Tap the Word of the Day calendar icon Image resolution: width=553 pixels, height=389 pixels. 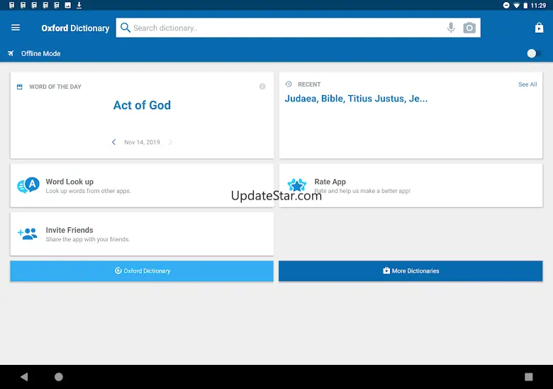pos(20,87)
